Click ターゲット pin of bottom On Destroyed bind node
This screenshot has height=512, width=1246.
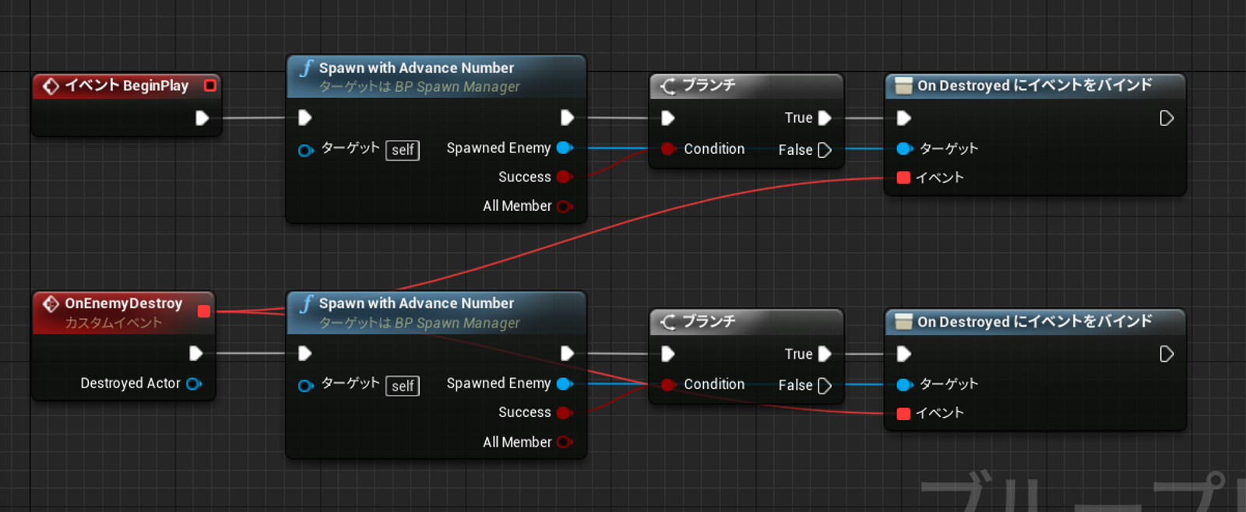pos(904,384)
